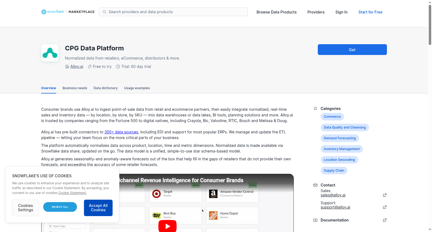Select the Supply Chain tag
Image resolution: width=432 pixels, height=232 pixels.
334,171
